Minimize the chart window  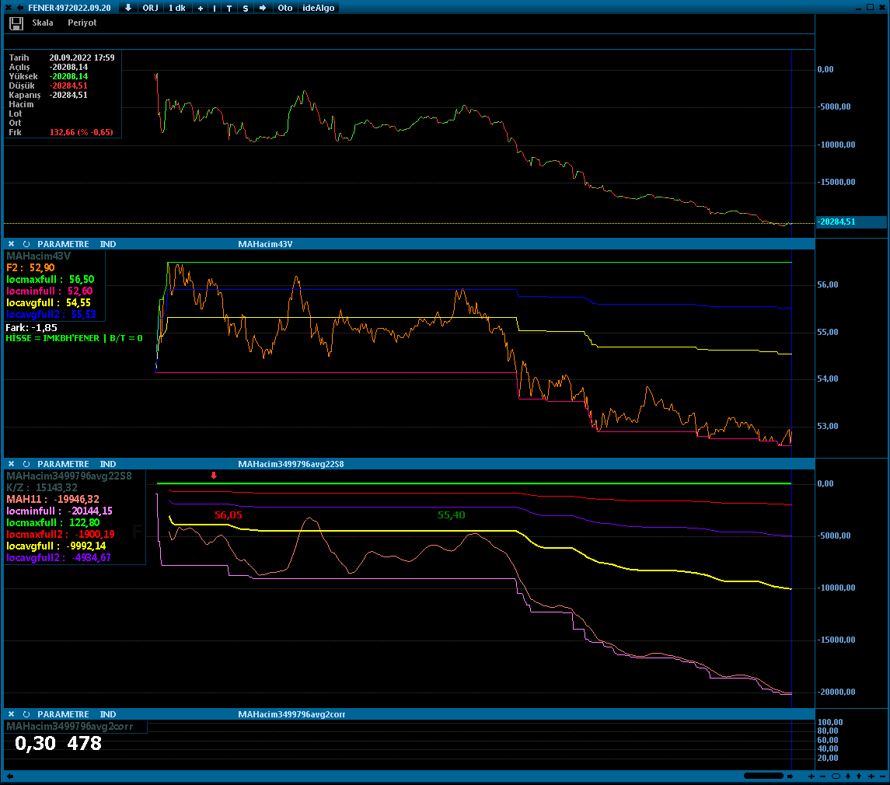click(x=860, y=8)
